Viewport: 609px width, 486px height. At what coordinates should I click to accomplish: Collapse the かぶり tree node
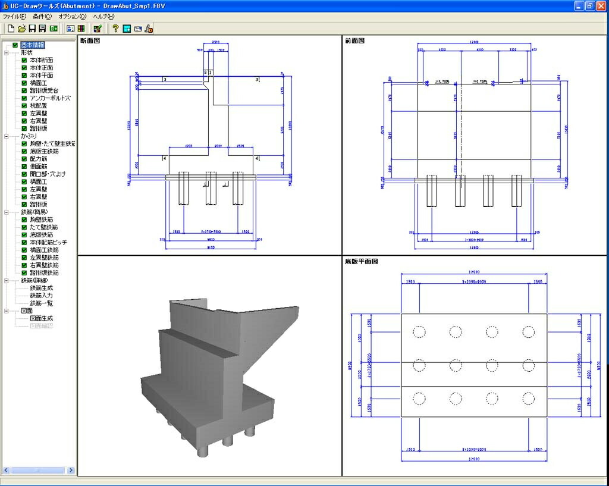7,136
